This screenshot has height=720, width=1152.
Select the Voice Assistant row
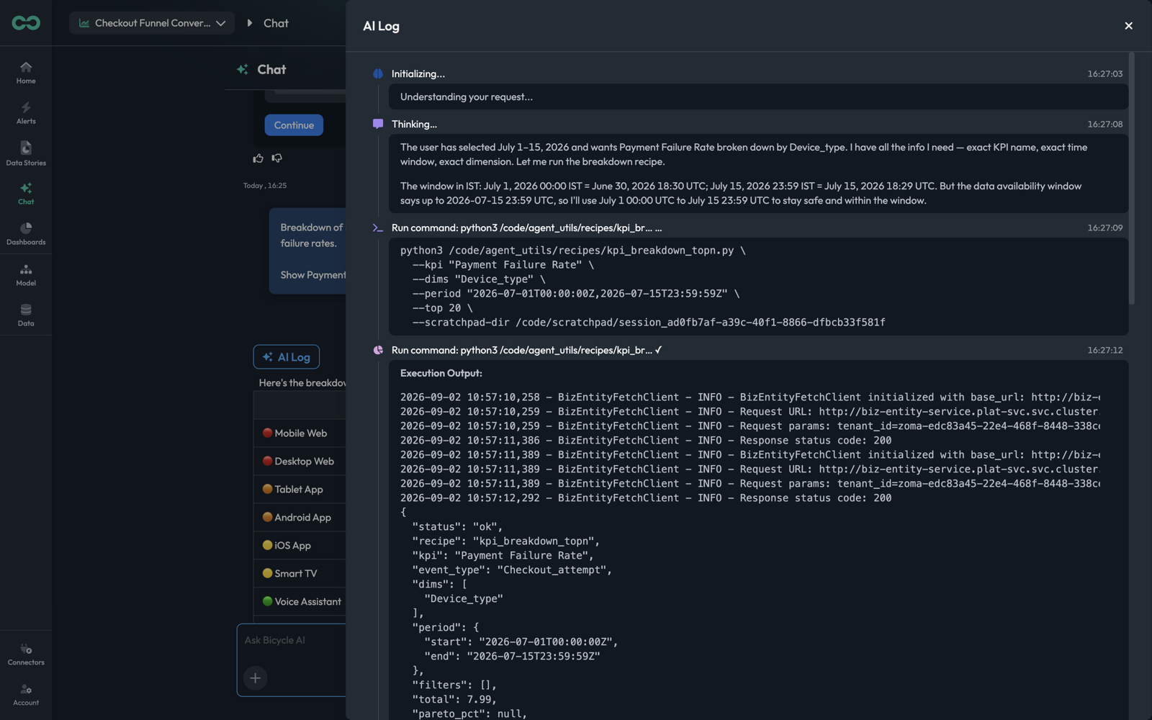coord(300,602)
